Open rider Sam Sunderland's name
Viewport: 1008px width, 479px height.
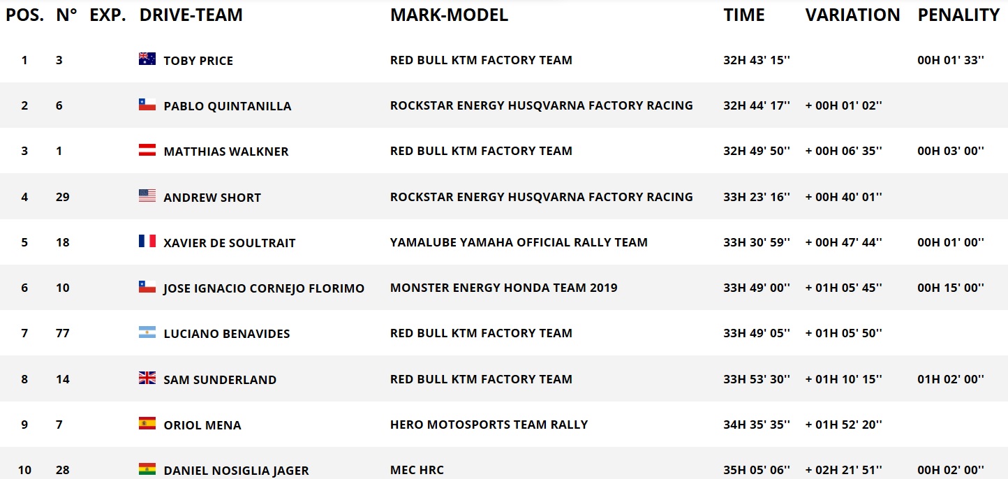click(220, 380)
